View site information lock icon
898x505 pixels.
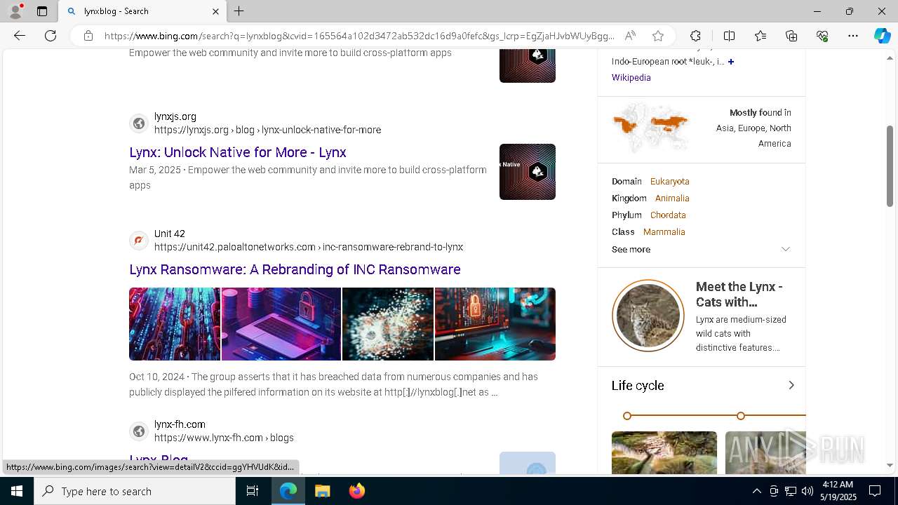88,36
